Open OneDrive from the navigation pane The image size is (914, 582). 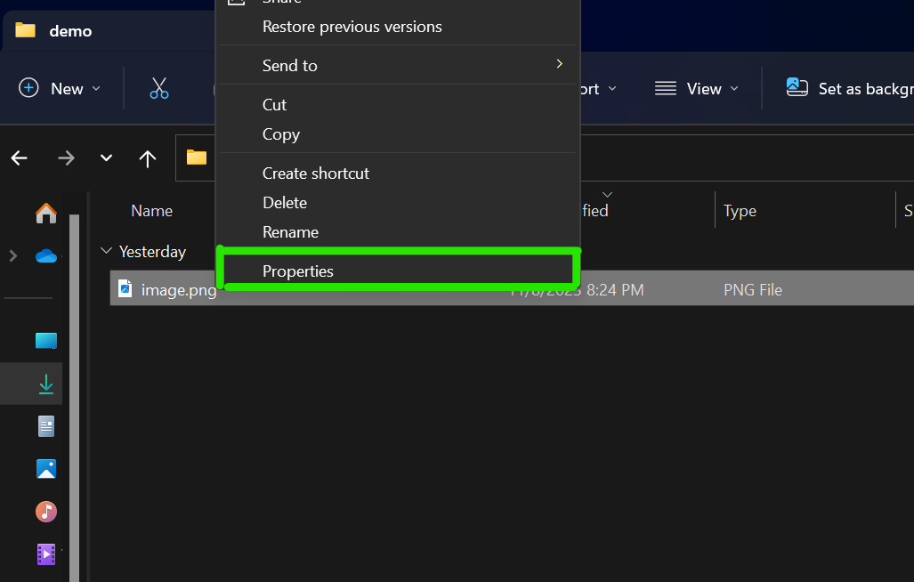pyautogui.click(x=45, y=256)
